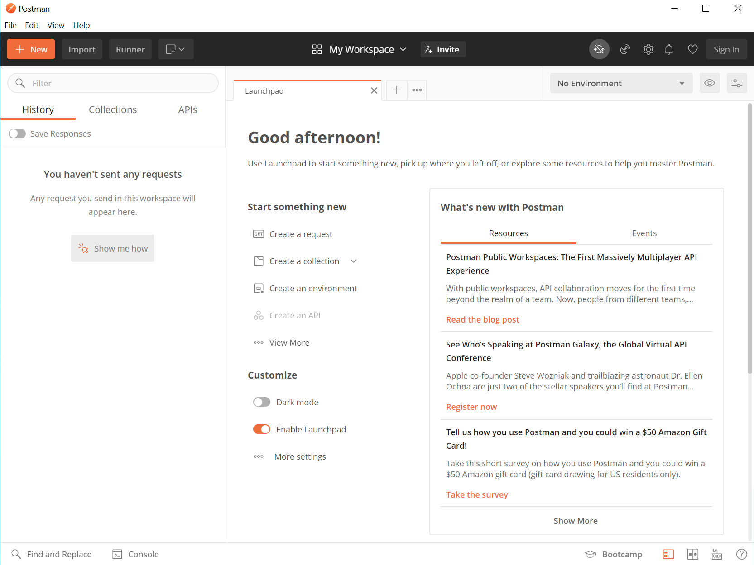Open the View menu
Image resolution: width=754 pixels, height=565 pixels.
point(56,25)
